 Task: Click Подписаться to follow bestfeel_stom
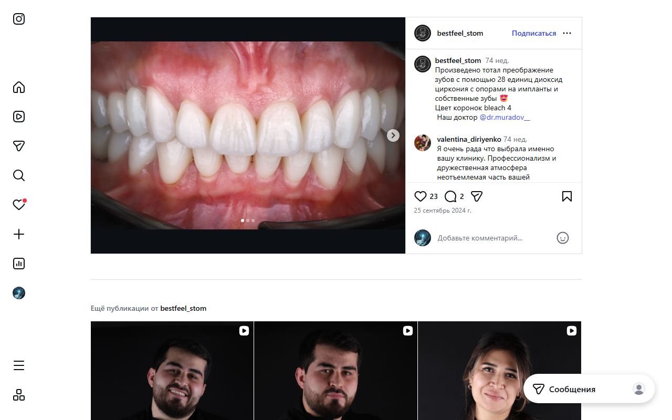pyautogui.click(x=533, y=33)
